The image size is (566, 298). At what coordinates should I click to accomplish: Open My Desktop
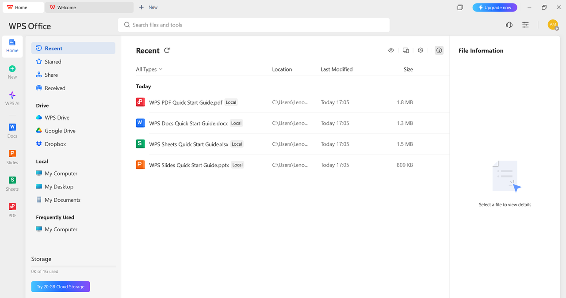pos(73,187)
